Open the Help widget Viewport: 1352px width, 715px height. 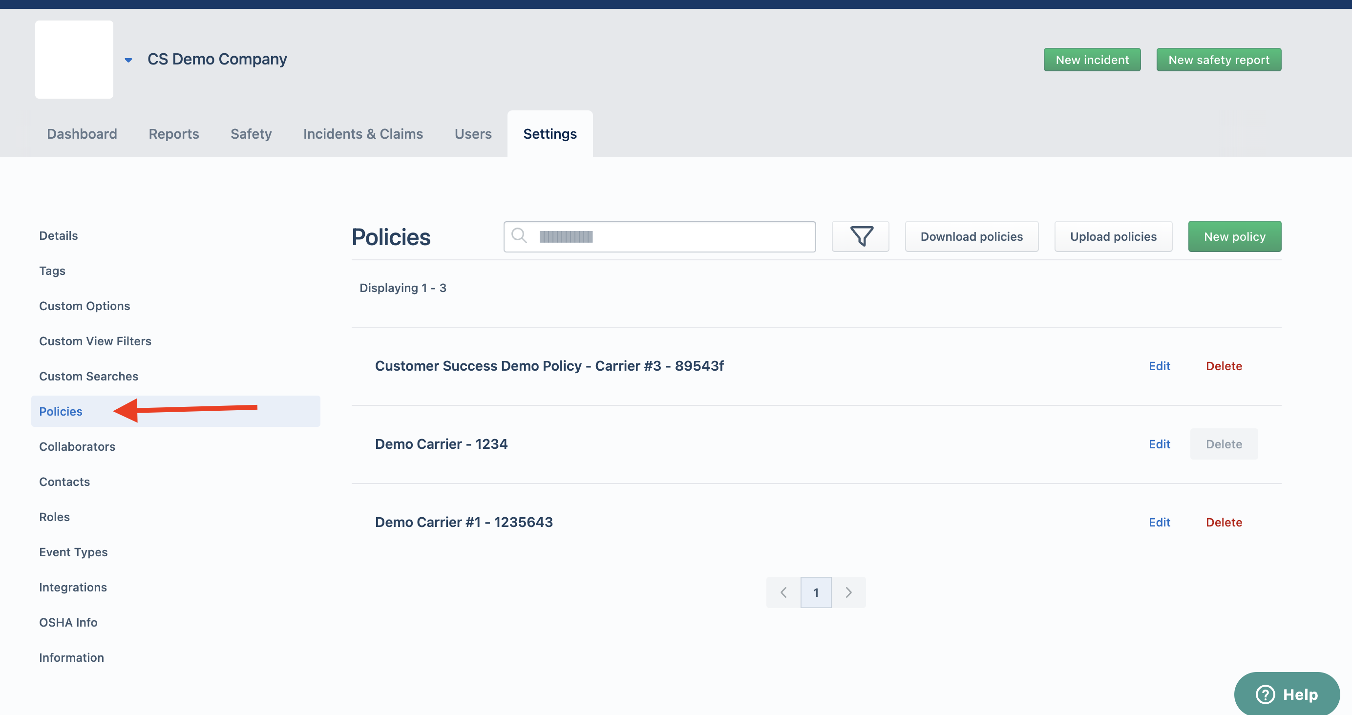coord(1287,694)
